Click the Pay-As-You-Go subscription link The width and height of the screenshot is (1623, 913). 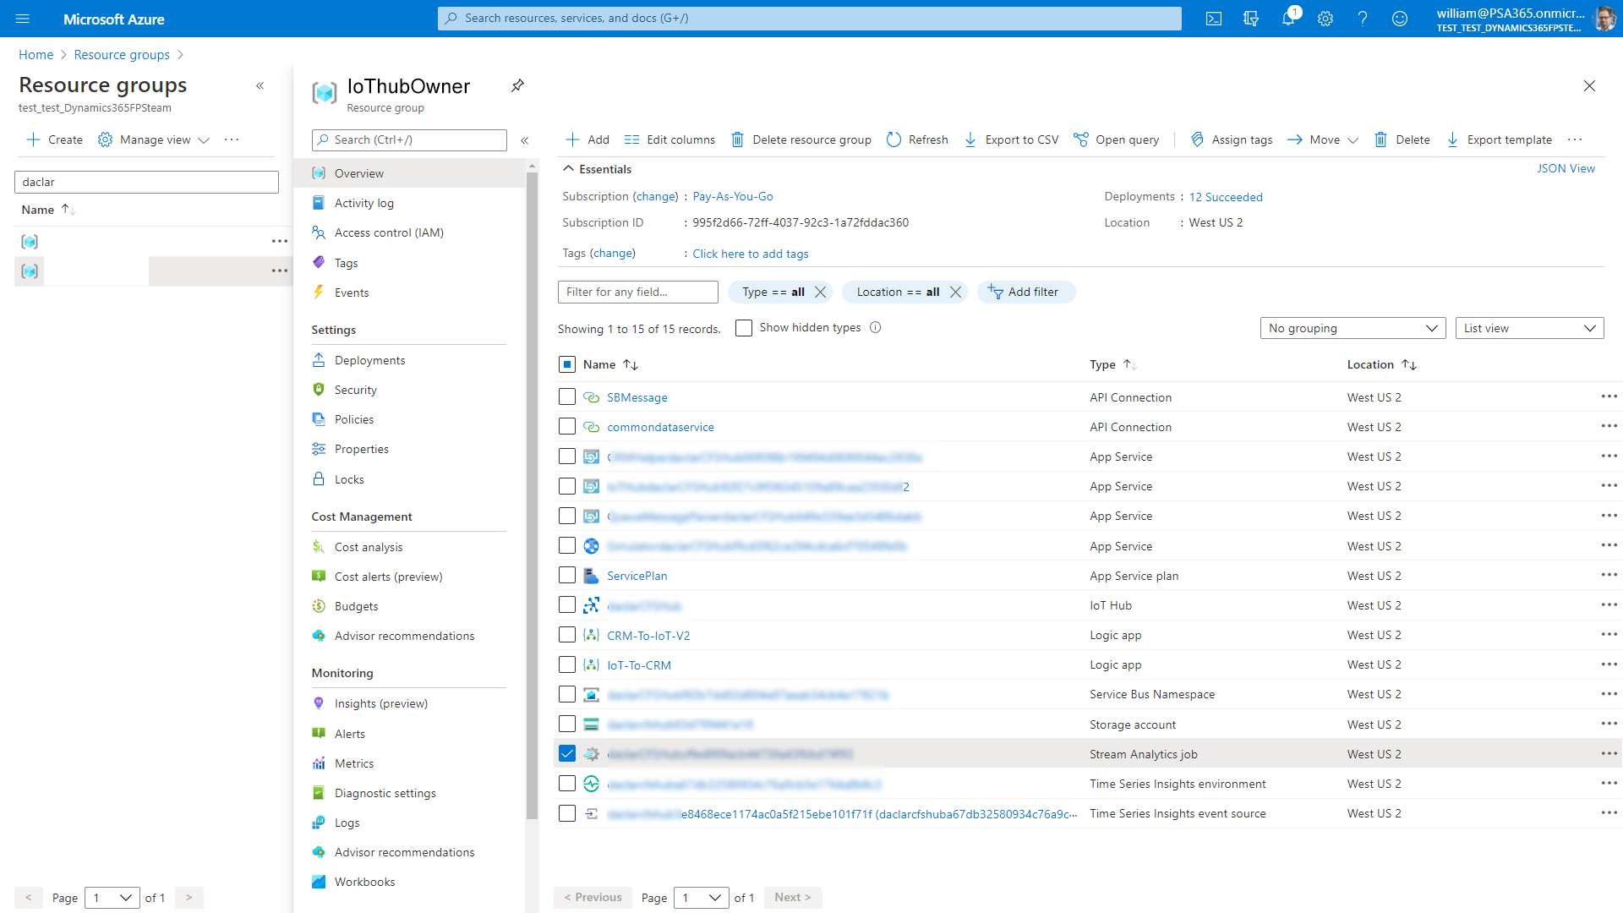pos(731,196)
